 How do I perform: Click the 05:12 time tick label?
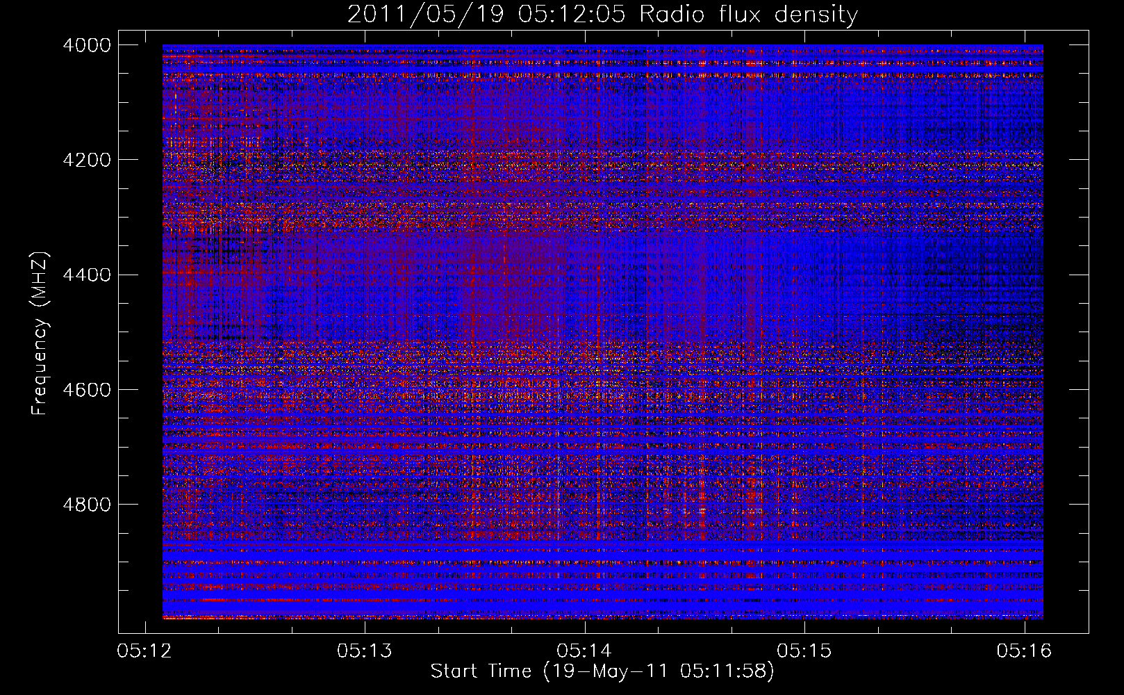(x=145, y=651)
